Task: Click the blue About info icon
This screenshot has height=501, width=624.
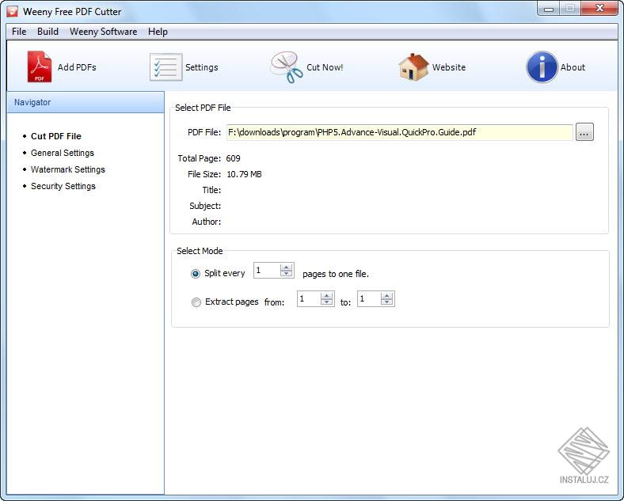Action: pos(542,66)
